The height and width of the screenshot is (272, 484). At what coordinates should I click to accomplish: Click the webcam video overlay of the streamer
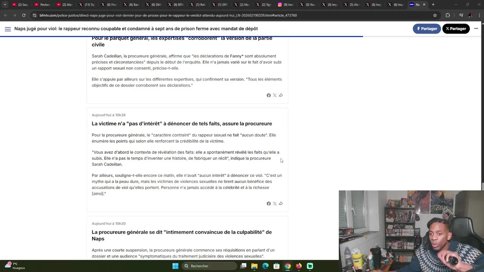pyautogui.click(x=411, y=231)
